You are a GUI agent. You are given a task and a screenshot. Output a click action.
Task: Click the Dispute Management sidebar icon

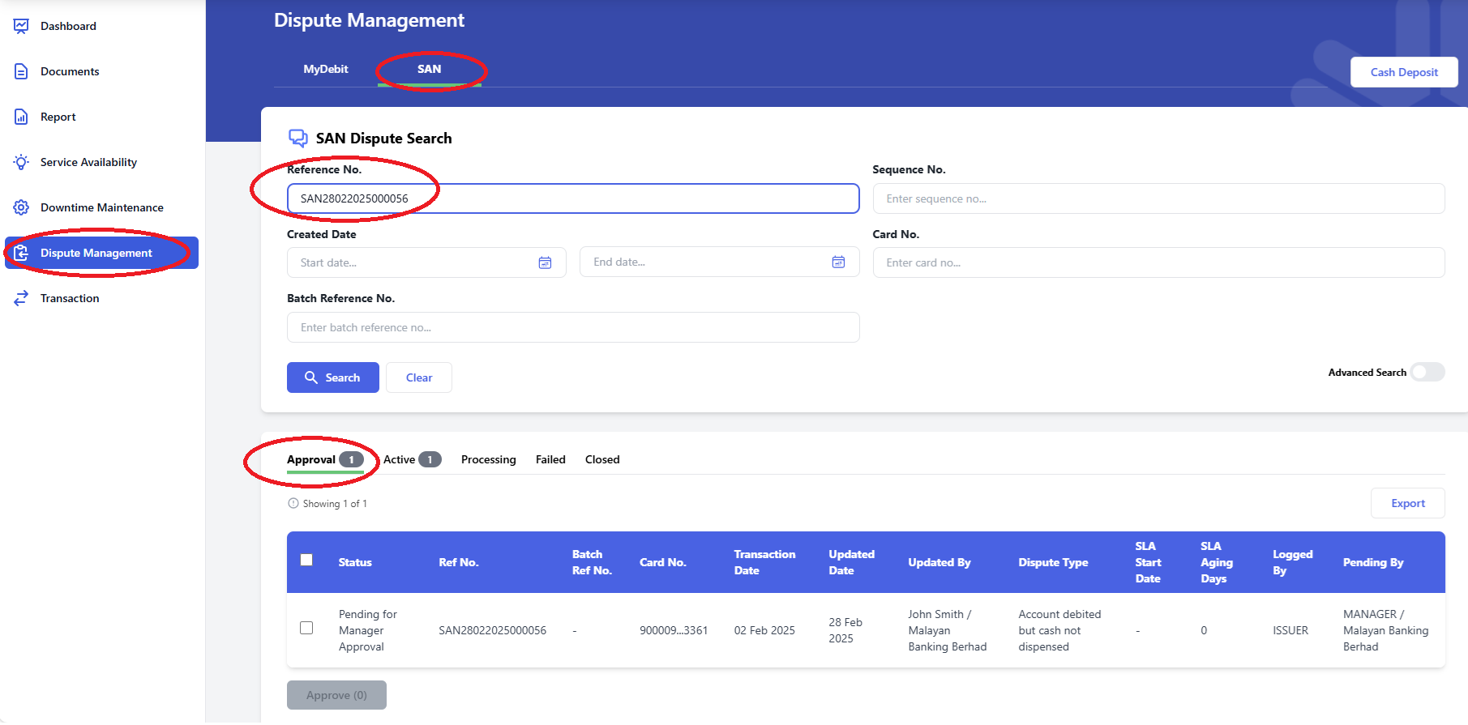tap(21, 253)
